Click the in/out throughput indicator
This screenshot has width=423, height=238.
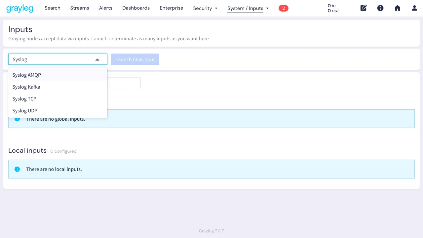333,8
